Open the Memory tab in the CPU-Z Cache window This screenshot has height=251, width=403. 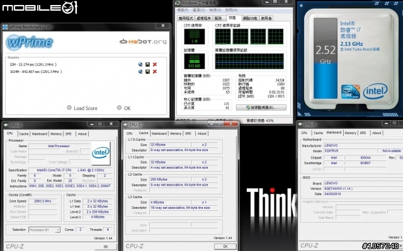(x=176, y=133)
